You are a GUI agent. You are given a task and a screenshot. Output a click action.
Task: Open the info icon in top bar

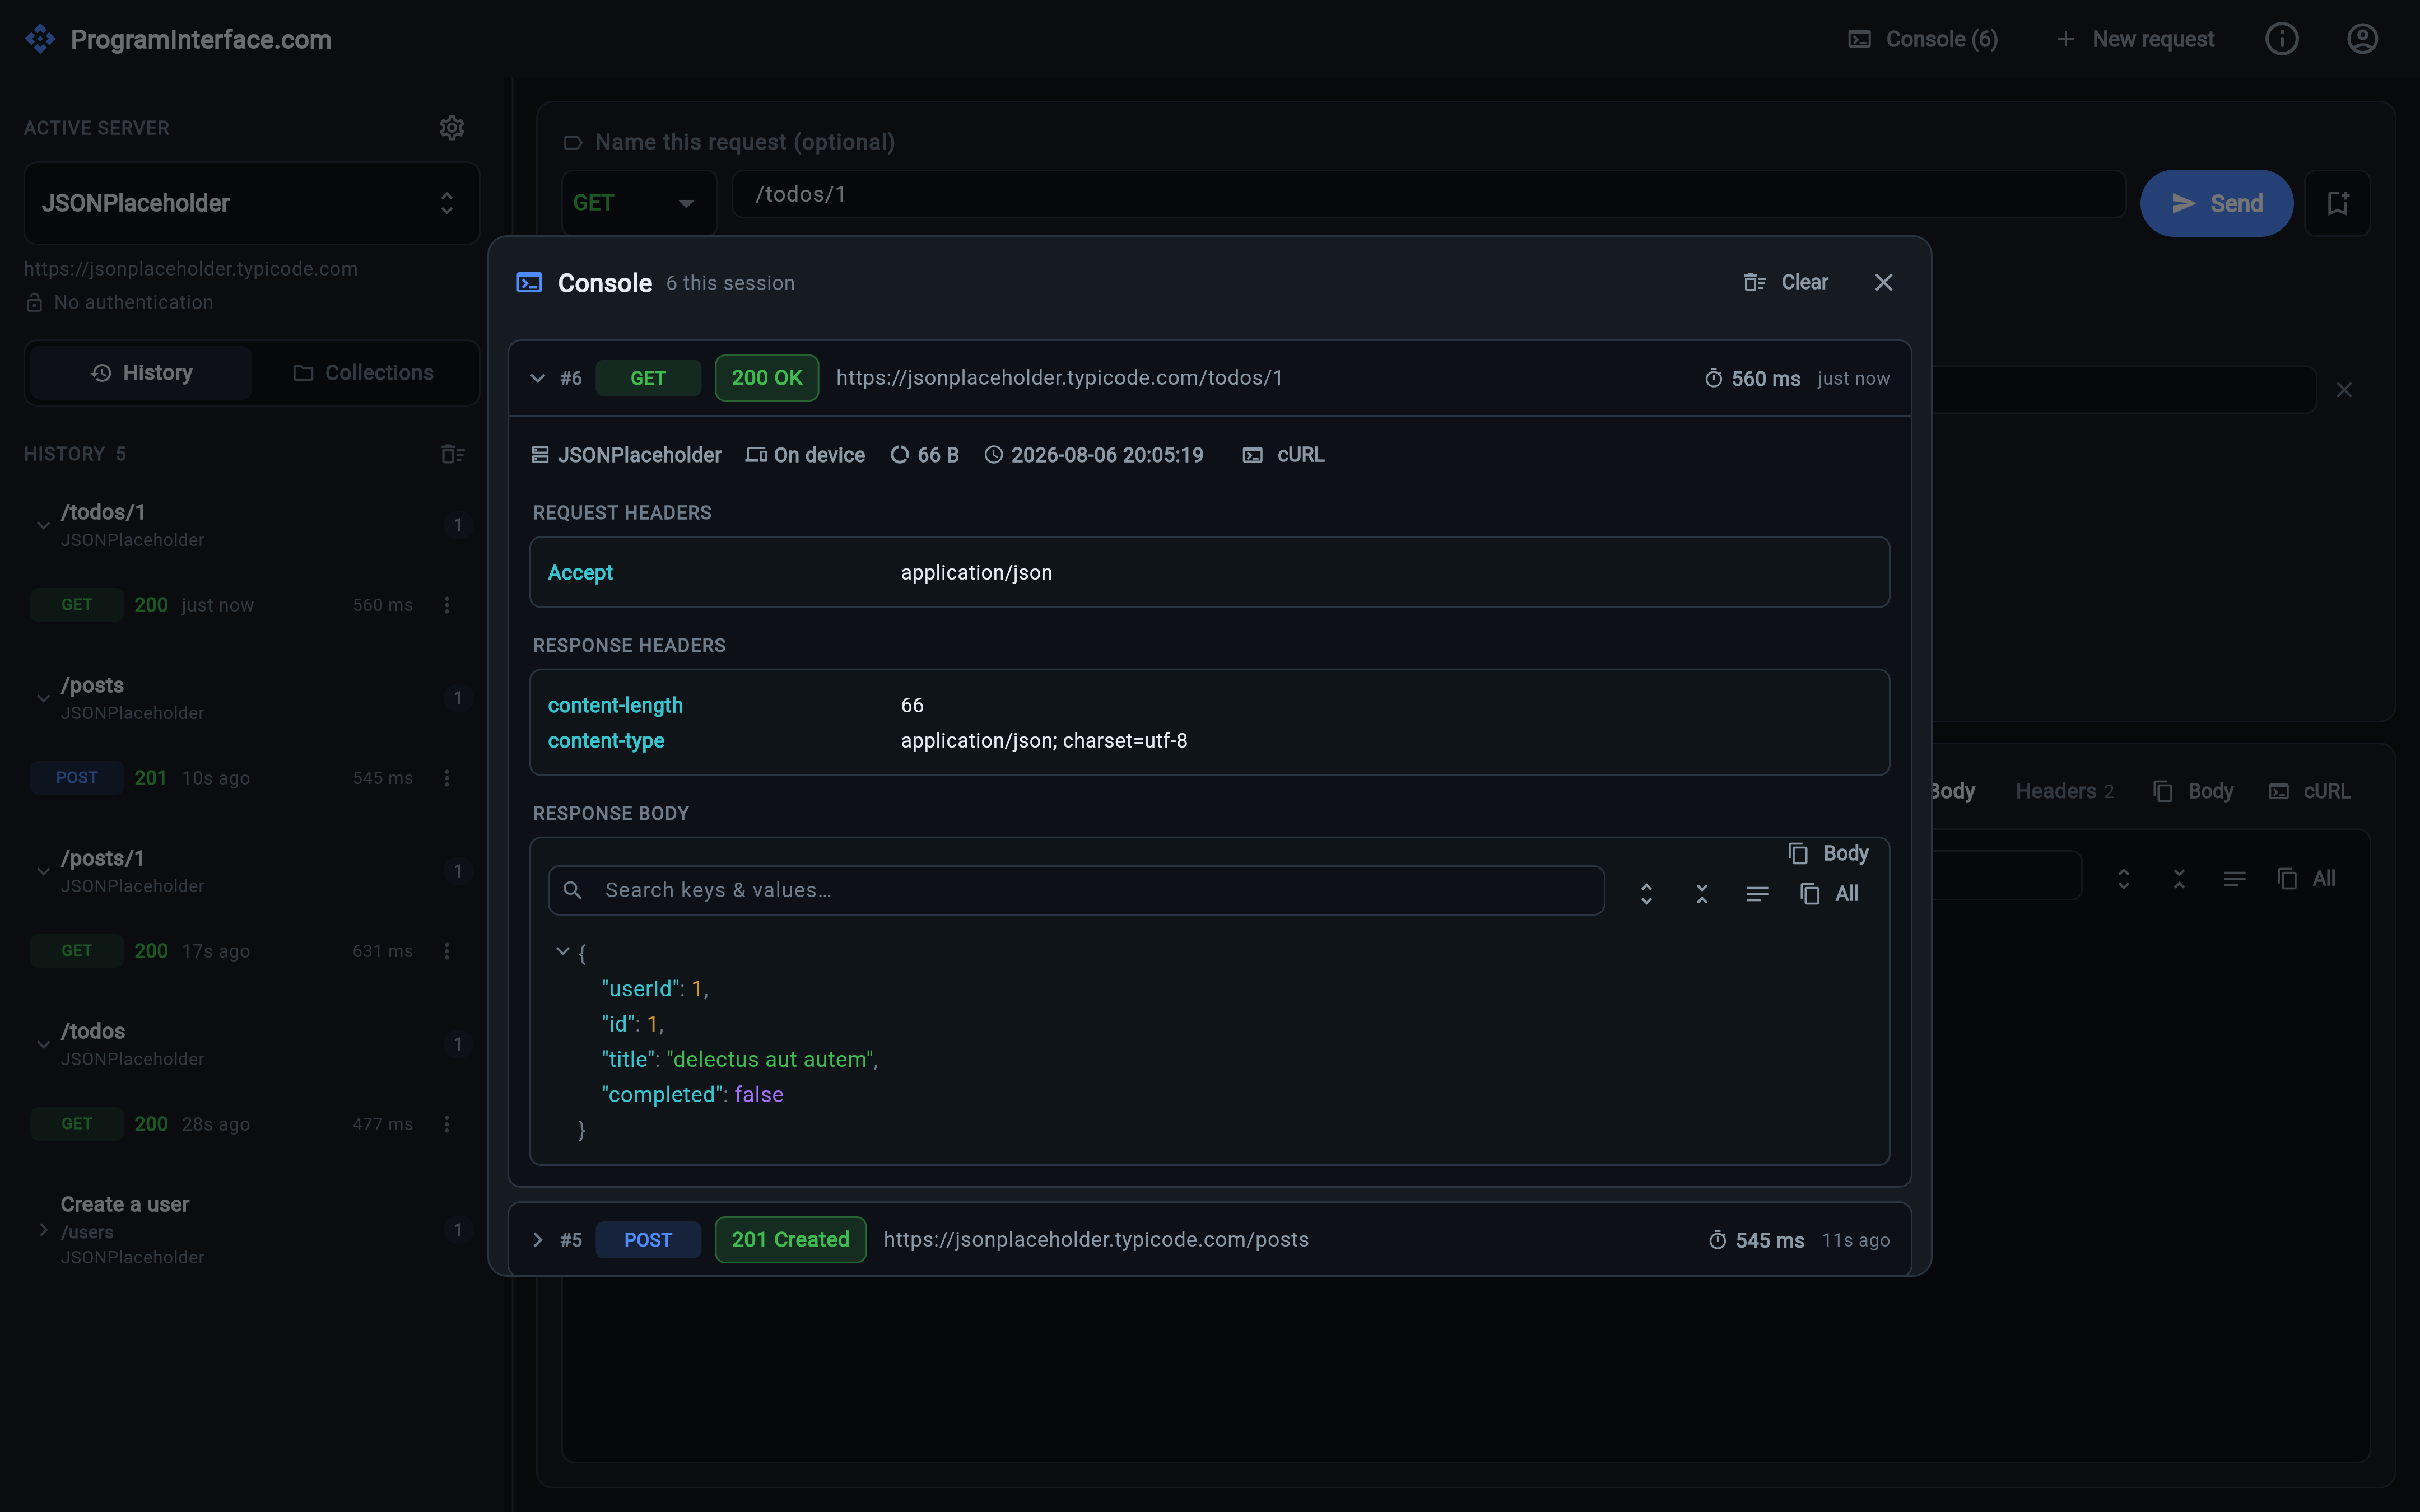(x=2281, y=39)
